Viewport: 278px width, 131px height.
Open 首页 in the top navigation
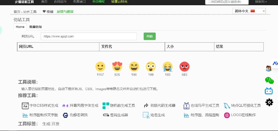(44, 2)
